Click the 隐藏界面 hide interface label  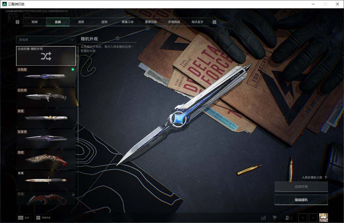46,218
